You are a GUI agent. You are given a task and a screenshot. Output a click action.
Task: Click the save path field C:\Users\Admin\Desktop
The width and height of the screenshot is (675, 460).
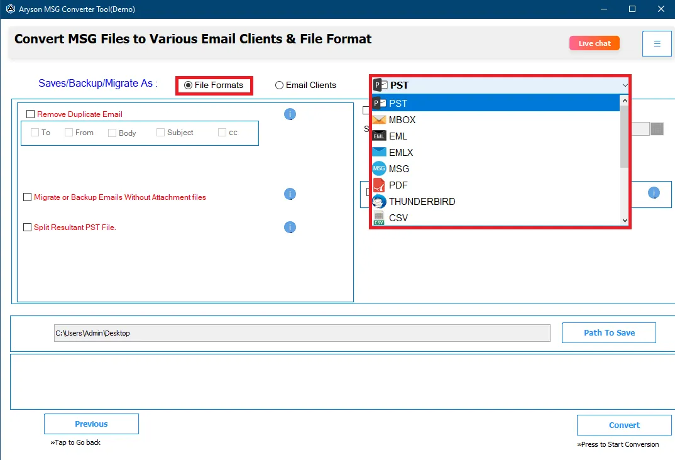(x=302, y=333)
